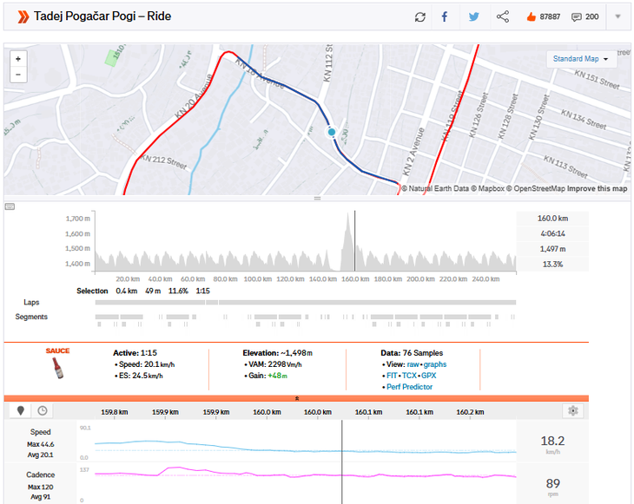Click the refresh activity icon
This screenshot has height=504, width=634.
(420, 16)
